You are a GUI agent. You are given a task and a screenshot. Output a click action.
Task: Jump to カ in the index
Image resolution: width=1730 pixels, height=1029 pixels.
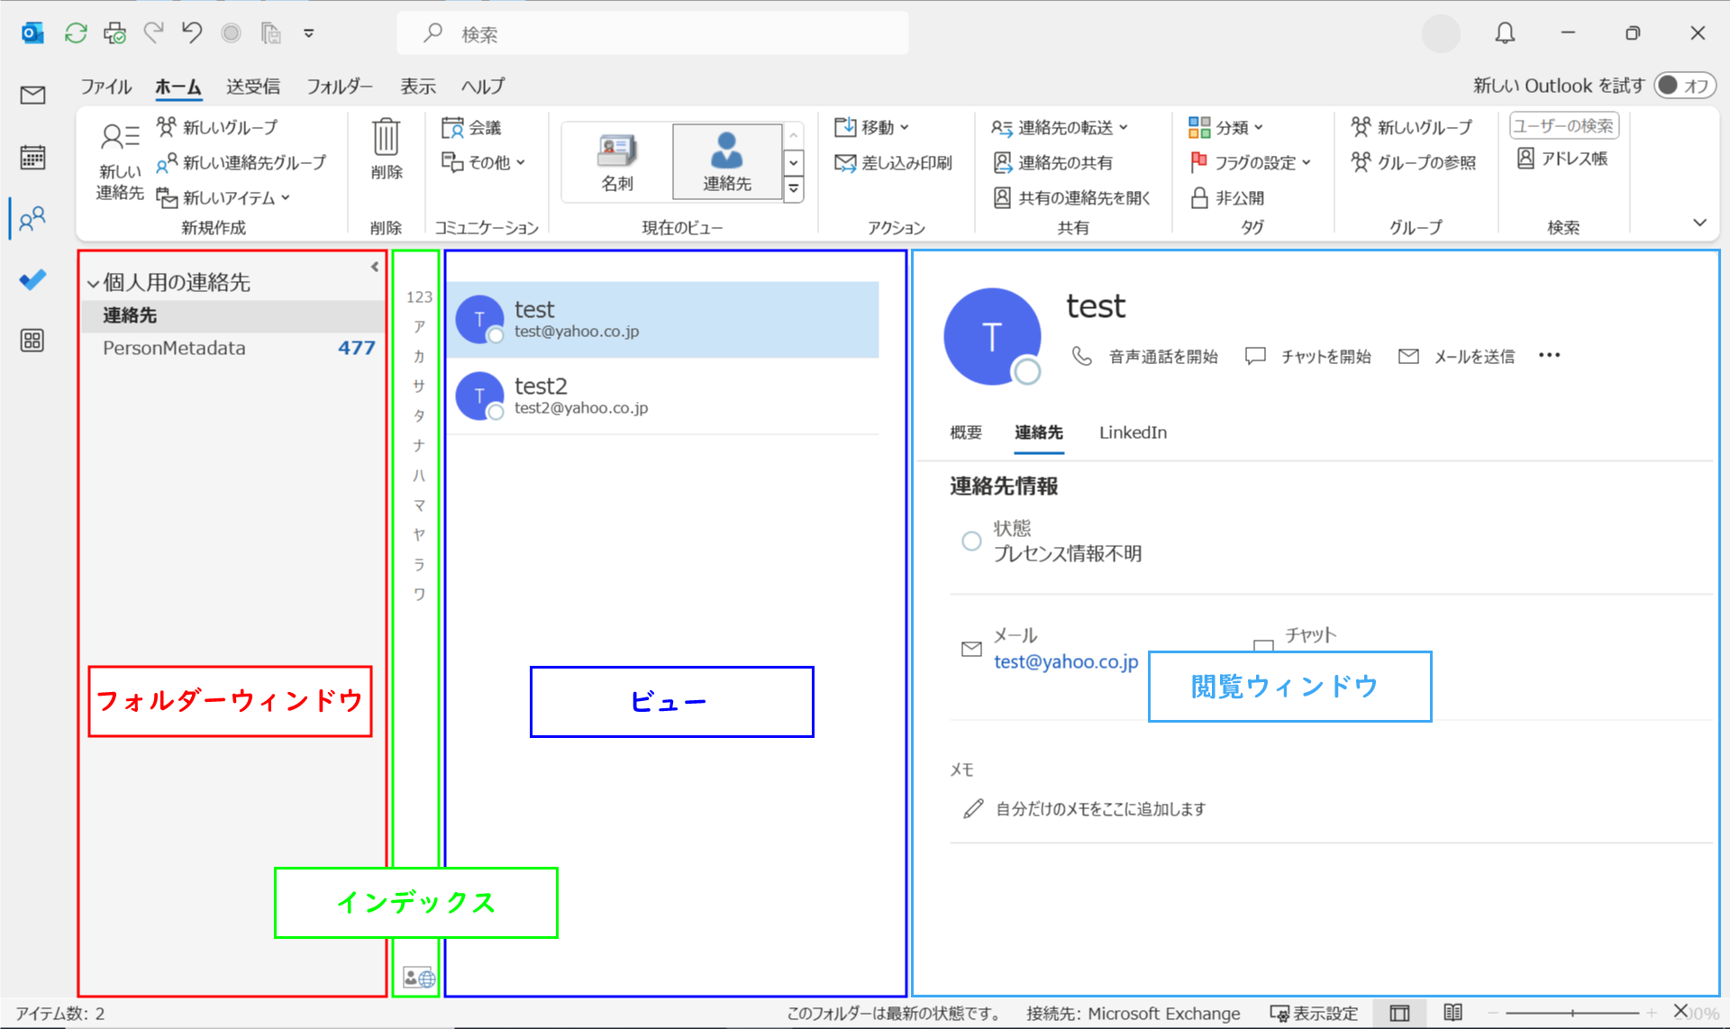(419, 356)
